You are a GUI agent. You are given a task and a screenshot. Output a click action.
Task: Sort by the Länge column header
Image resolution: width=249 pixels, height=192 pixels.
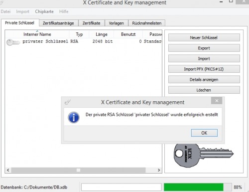(x=102, y=34)
